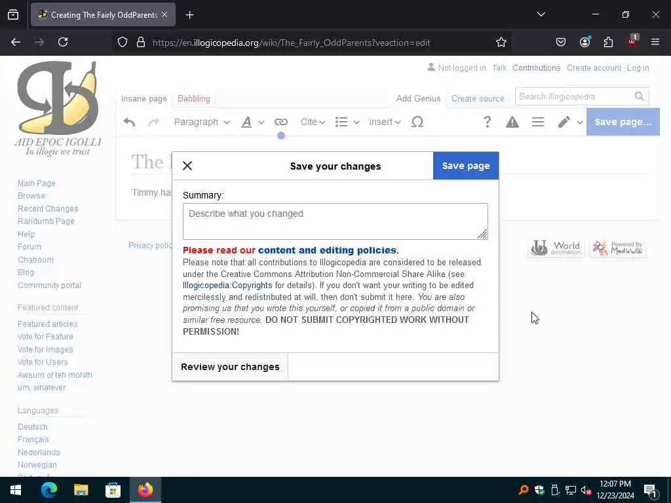The width and height of the screenshot is (671, 503).
Task: Open Recent Changes in sidebar
Action: pyautogui.click(x=48, y=209)
